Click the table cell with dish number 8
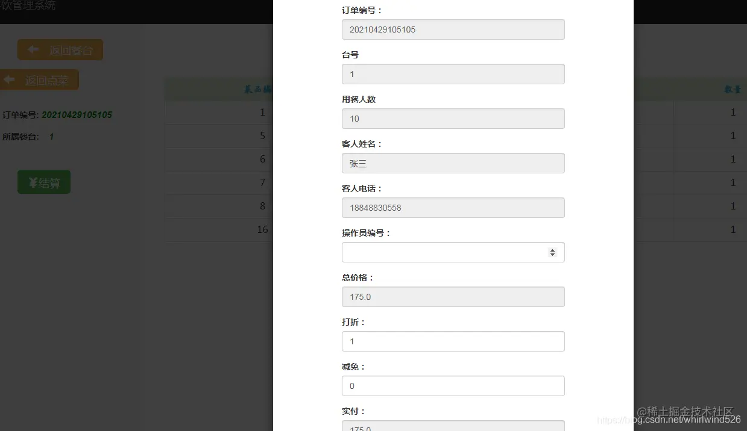The width and height of the screenshot is (747, 431). pos(219,206)
